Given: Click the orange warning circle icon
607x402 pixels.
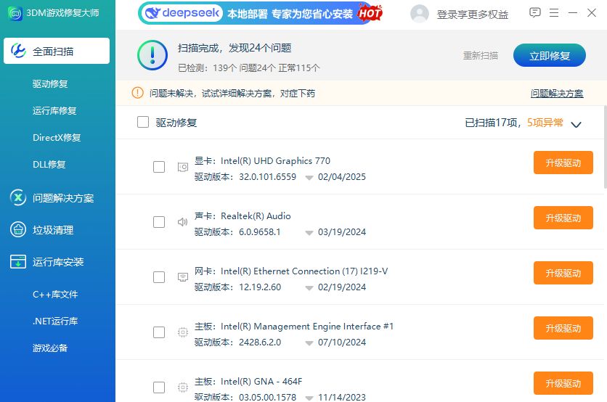Looking at the screenshot, I should (x=137, y=93).
